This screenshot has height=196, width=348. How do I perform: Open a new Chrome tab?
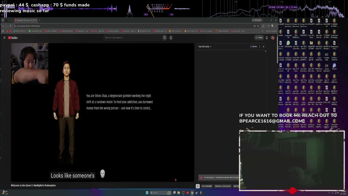click(x=39, y=20)
